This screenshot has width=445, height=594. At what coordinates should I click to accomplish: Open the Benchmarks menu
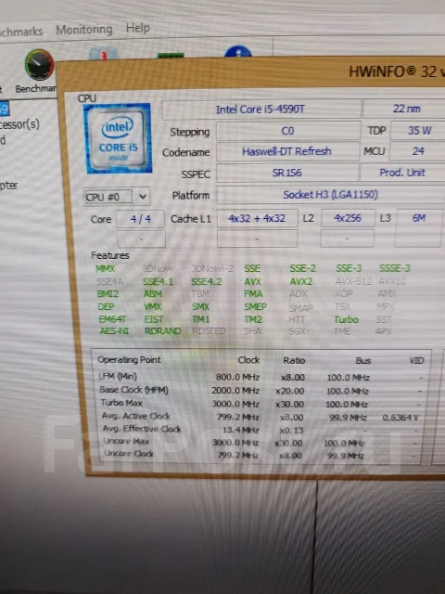21,31
